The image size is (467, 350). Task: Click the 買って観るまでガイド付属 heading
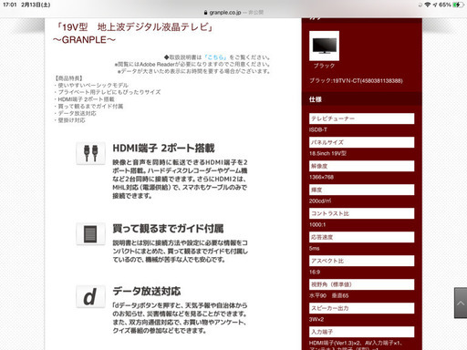168,229
